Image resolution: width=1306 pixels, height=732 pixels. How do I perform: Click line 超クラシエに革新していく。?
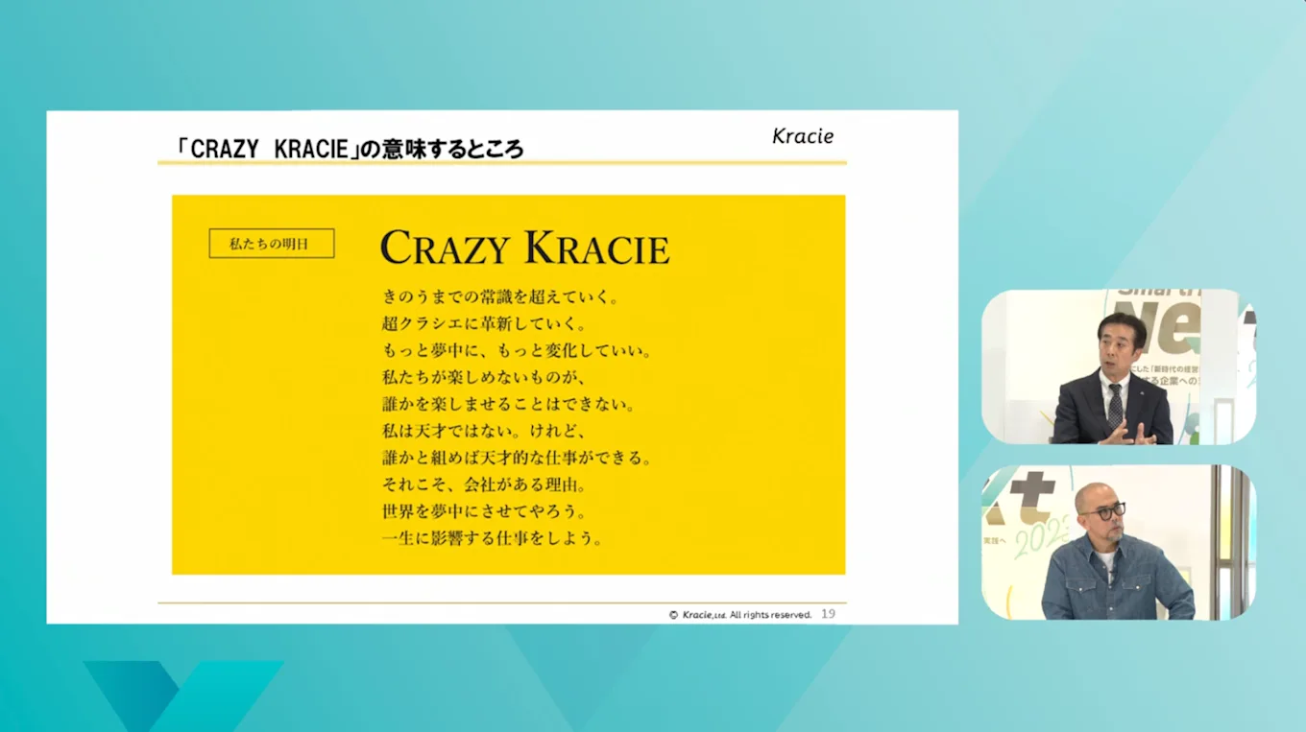483,323
